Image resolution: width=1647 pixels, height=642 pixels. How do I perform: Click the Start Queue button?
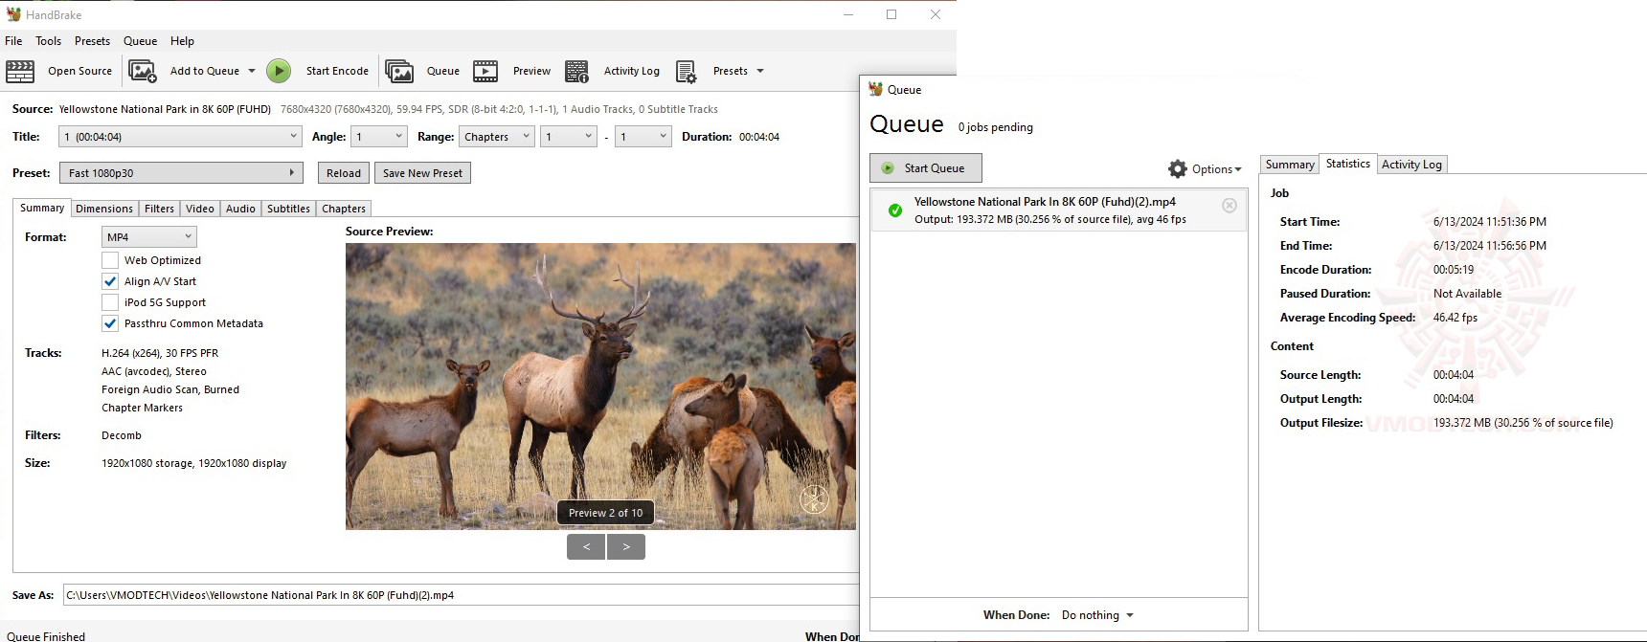pos(926,168)
